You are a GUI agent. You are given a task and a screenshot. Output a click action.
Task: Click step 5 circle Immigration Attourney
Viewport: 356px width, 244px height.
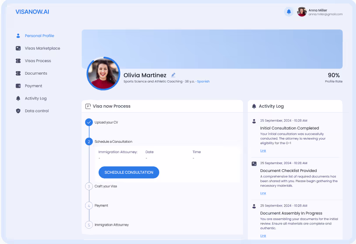point(89,225)
